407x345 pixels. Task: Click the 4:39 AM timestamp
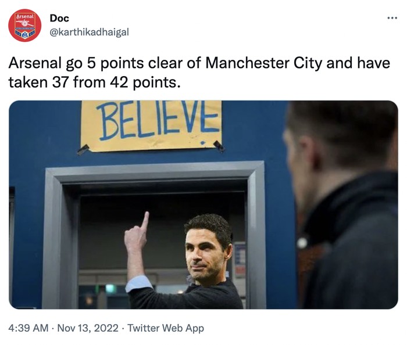[x=28, y=328]
